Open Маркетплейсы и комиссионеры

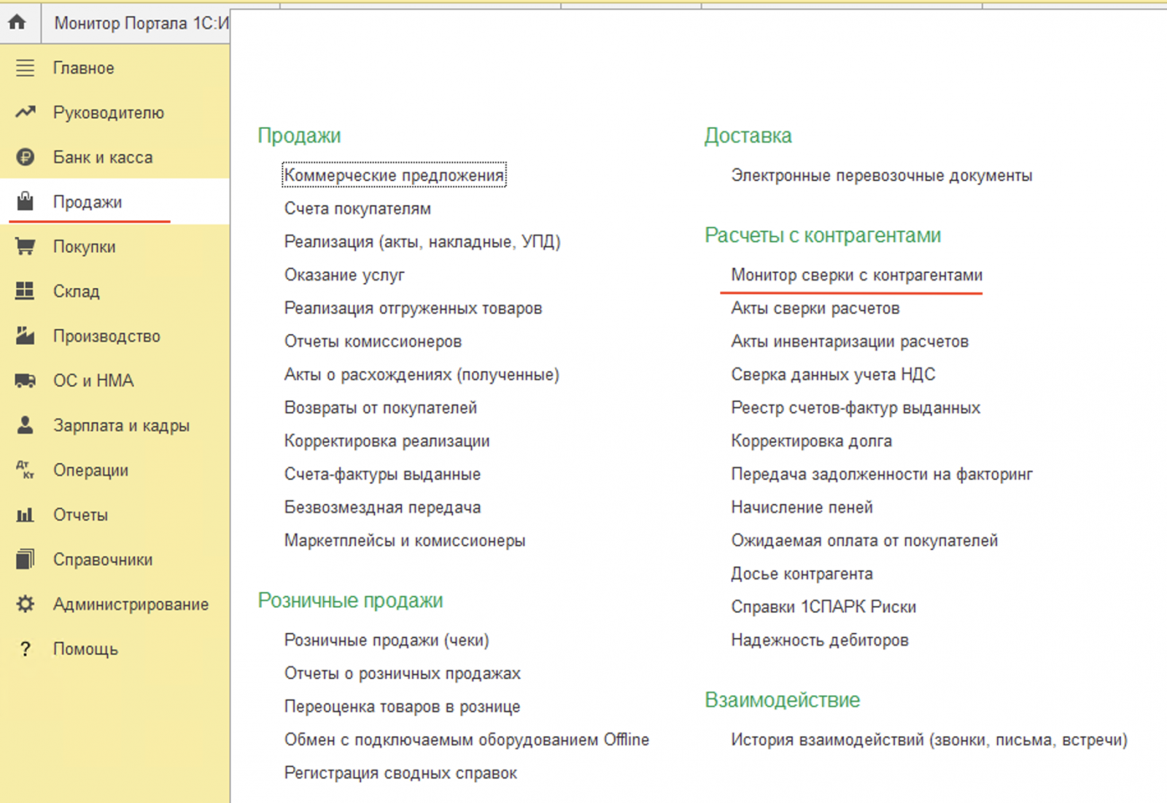coord(405,540)
